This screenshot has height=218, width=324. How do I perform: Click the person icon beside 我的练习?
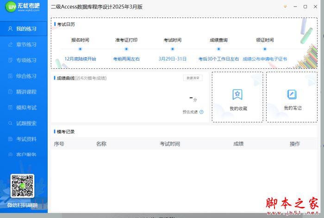point(10,29)
